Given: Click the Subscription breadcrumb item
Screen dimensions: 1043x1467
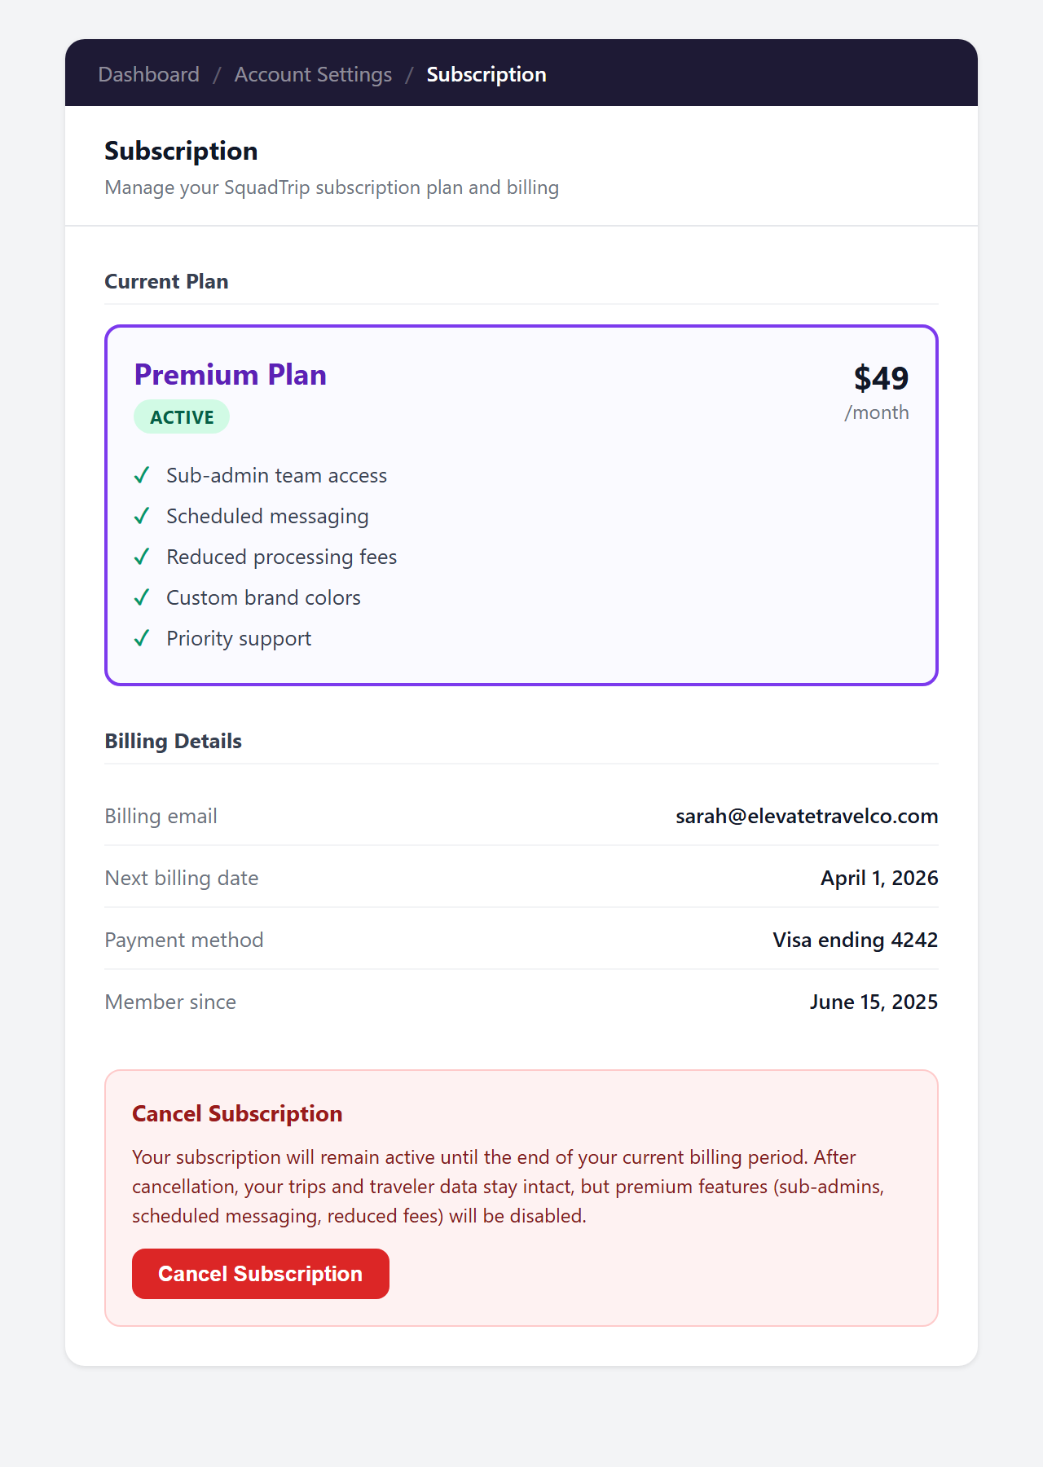Looking at the screenshot, I should pos(486,74).
